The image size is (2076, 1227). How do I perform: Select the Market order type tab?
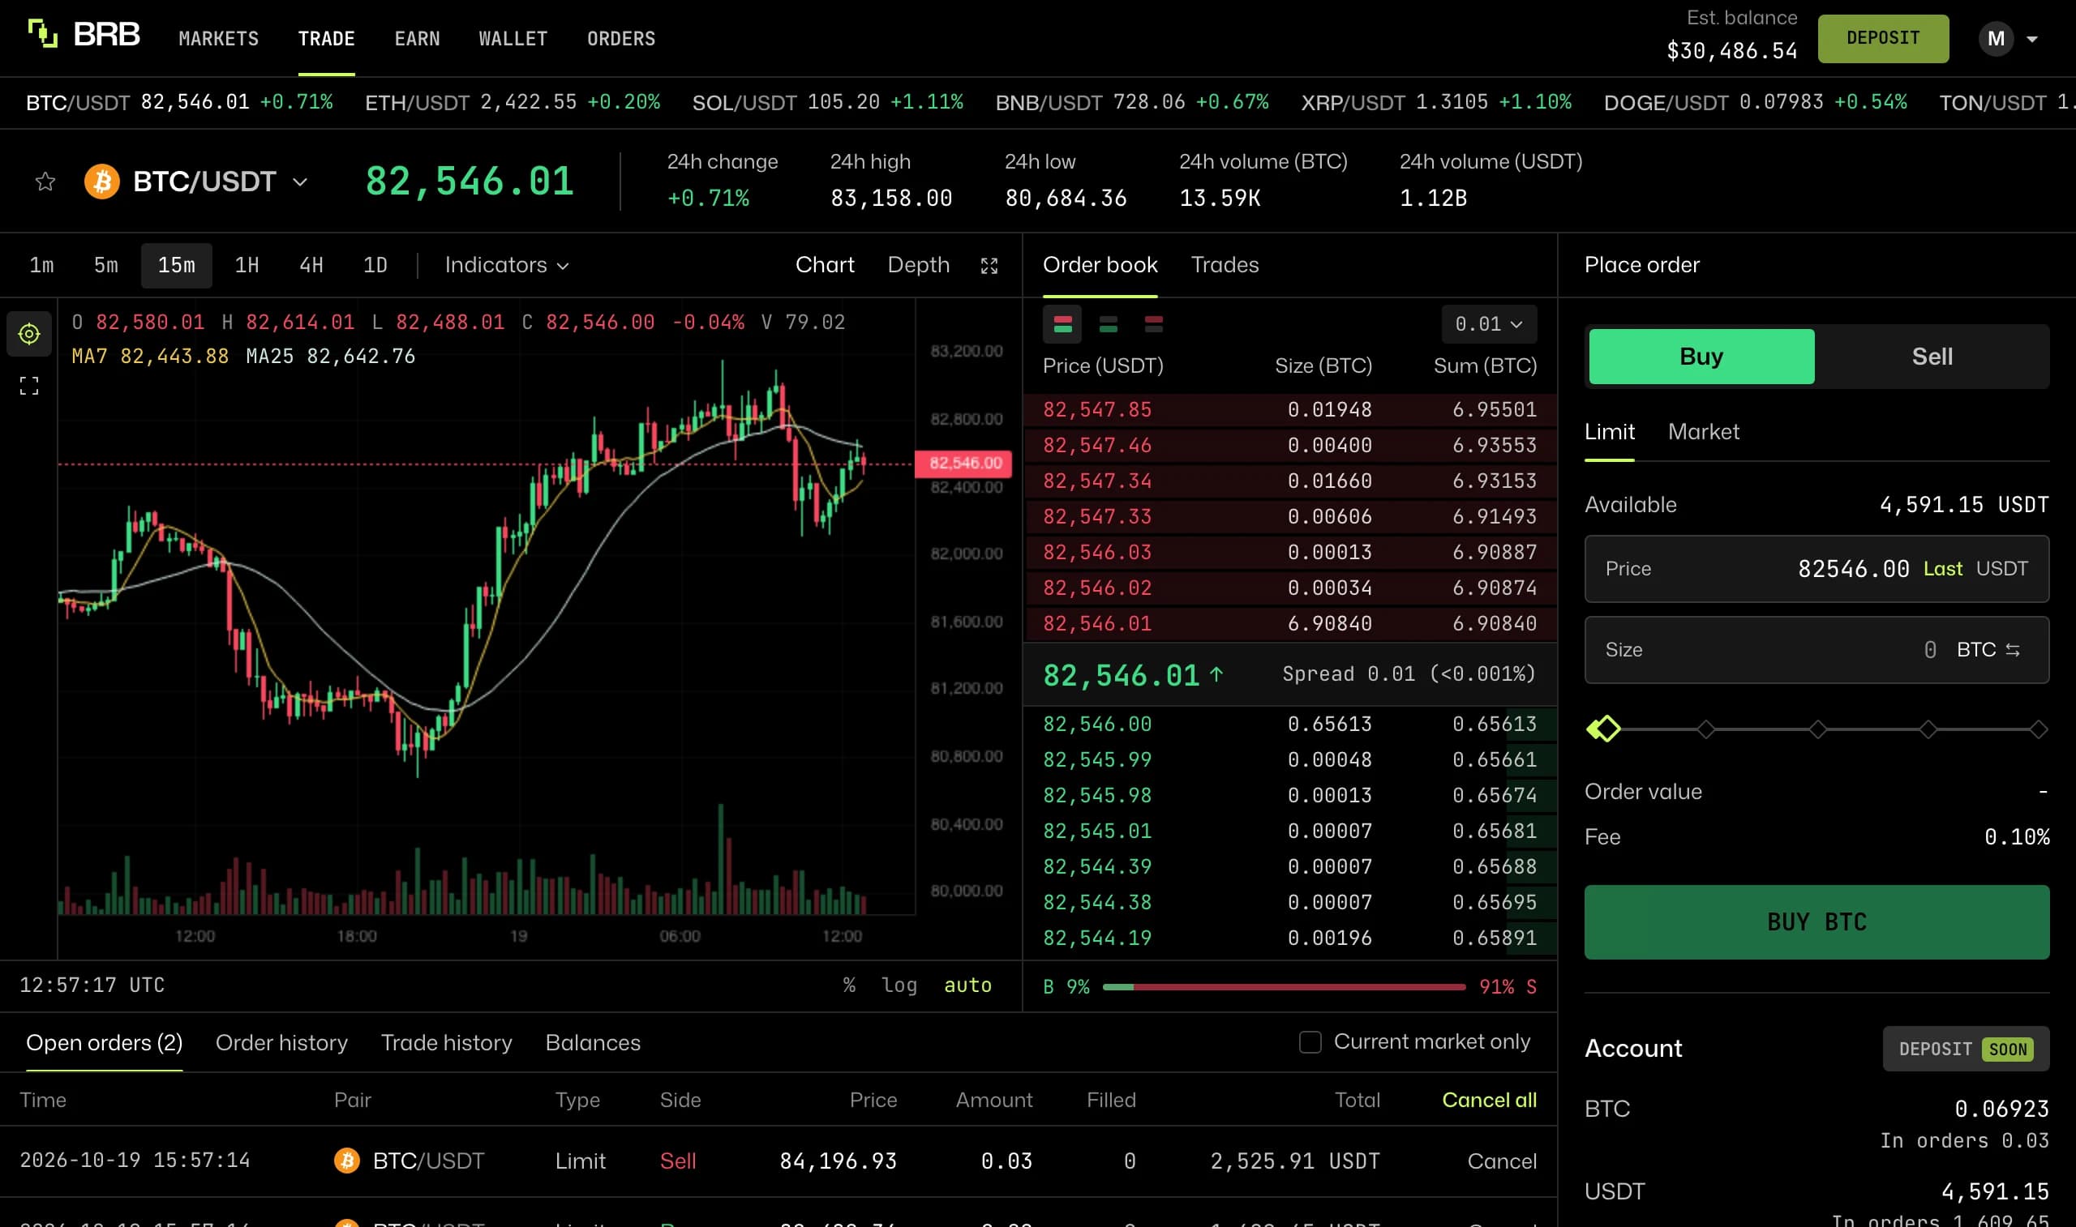1703,432
